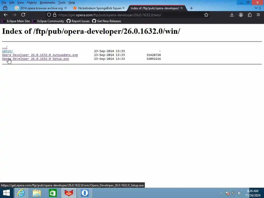264x198 pixels.
Task: Open the Windows Start button
Action: [6, 193]
